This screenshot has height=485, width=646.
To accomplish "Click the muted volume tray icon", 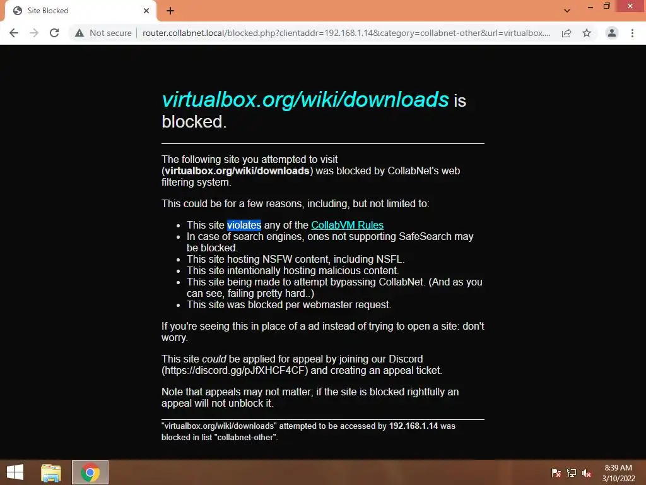I will tap(587, 473).
